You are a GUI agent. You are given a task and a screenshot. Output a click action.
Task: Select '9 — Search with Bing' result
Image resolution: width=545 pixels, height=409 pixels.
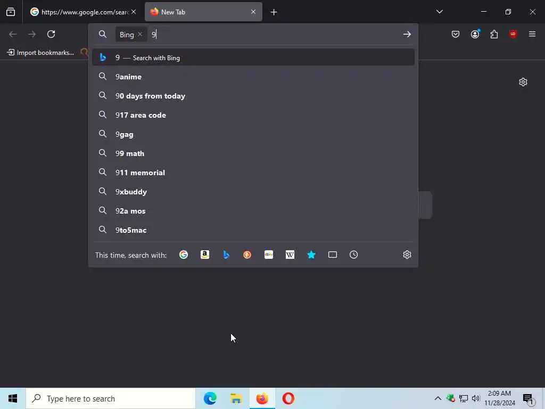point(253,58)
